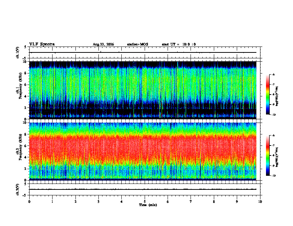Click the "-6" label on ch.2 color bar
Viewport: 293px width, 226px height.
(273, 136)
